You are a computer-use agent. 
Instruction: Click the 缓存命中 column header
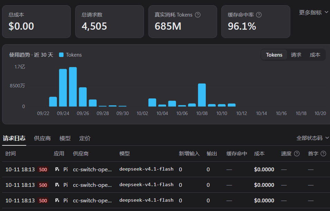[237, 154]
